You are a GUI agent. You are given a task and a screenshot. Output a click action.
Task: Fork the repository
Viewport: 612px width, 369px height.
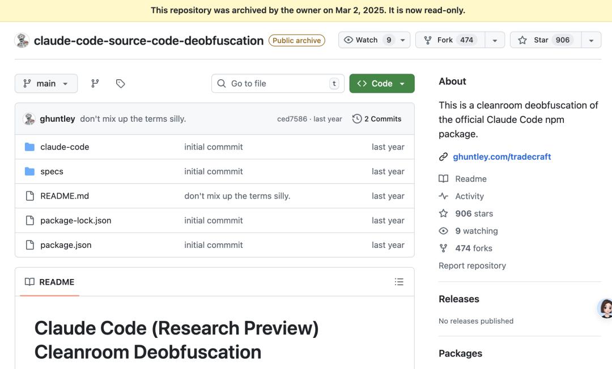pos(448,40)
